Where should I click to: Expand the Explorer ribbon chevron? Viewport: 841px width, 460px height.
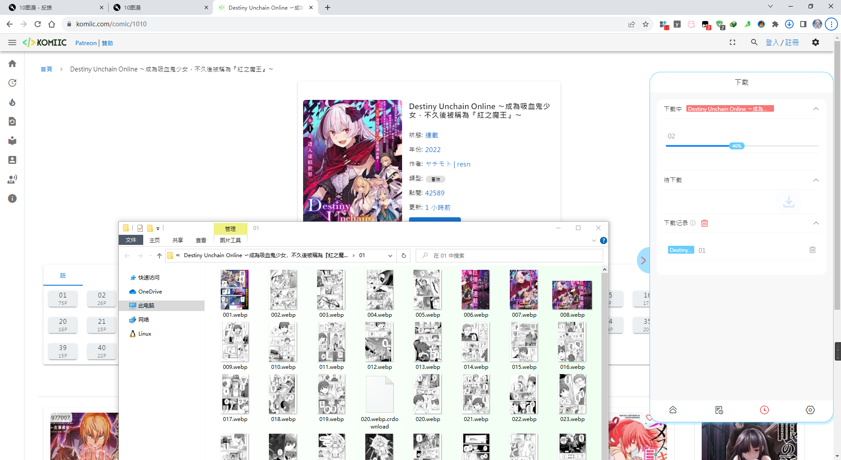coord(594,241)
